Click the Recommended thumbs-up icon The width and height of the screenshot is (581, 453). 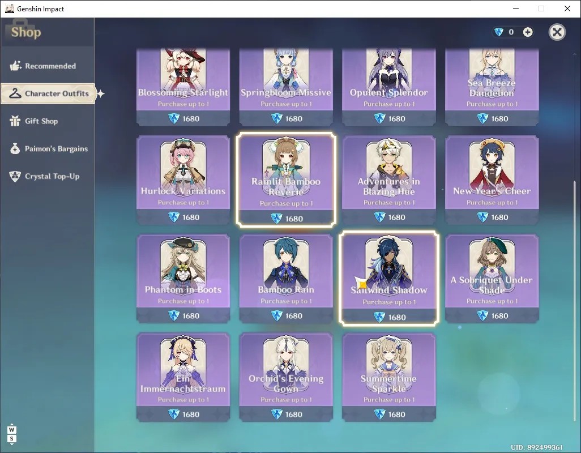15,66
